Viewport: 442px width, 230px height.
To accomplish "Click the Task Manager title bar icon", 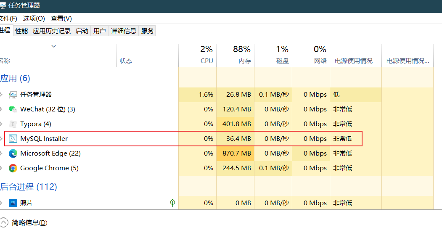I will pos(3,5).
